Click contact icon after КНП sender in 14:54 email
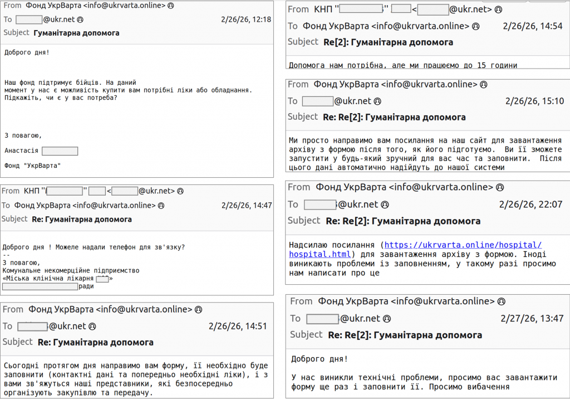Image resolution: width=570 pixels, height=399 pixels. tap(498, 9)
